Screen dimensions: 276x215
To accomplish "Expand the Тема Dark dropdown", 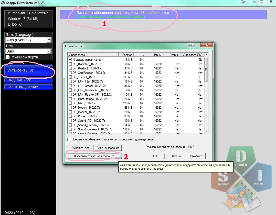I will coord(49,52).
